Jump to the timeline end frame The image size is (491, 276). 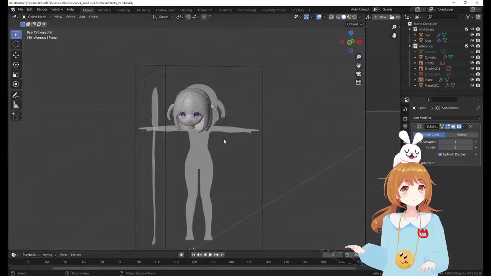(222, 255)
